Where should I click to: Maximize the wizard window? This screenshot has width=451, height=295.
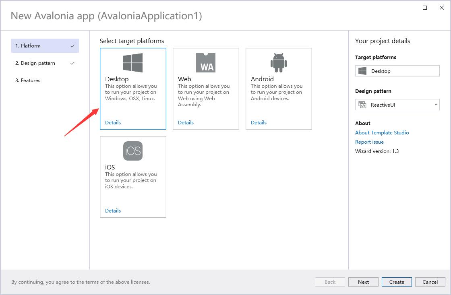tap(425, 8)
